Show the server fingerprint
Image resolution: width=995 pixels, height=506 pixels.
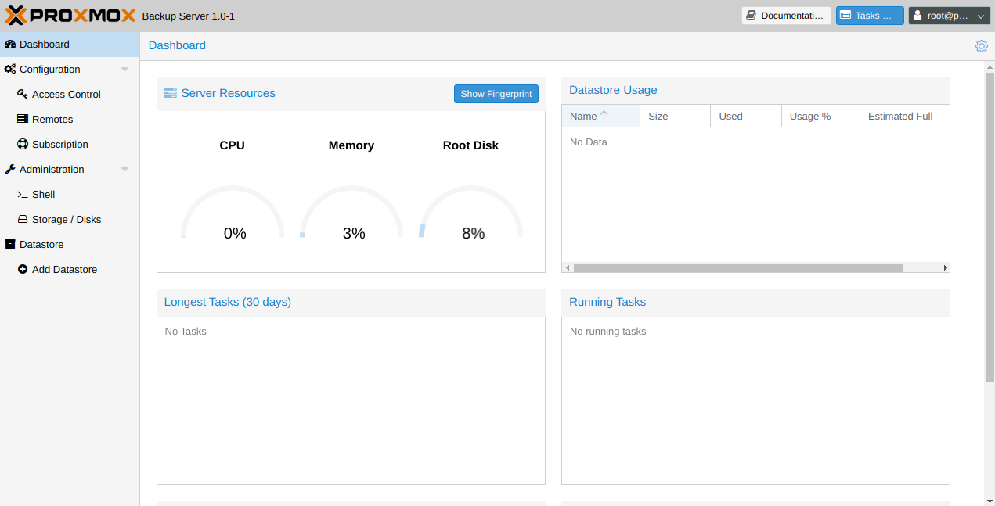[x=496, y=94]
